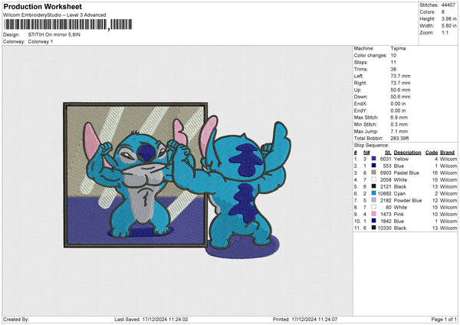Click the Zoom value 1:1

click(445, 33)
